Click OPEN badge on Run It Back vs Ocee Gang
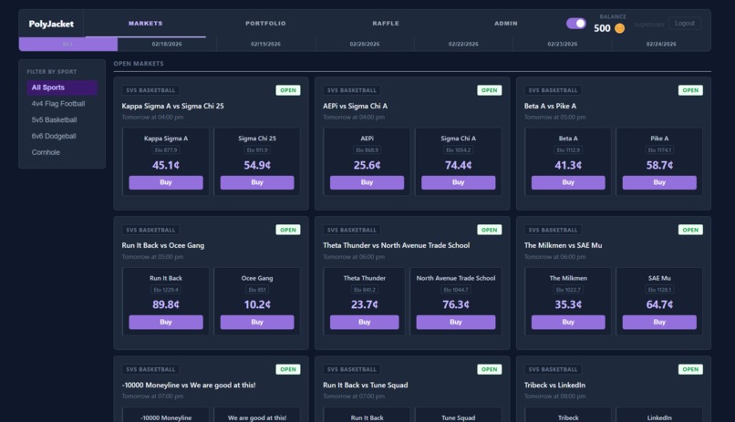Image resolution: width=735 pixels, height=422 pixels. pyautogui.click(x=288, y=230)
